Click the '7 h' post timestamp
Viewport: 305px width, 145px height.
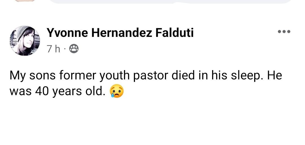(x=54, y=49)
